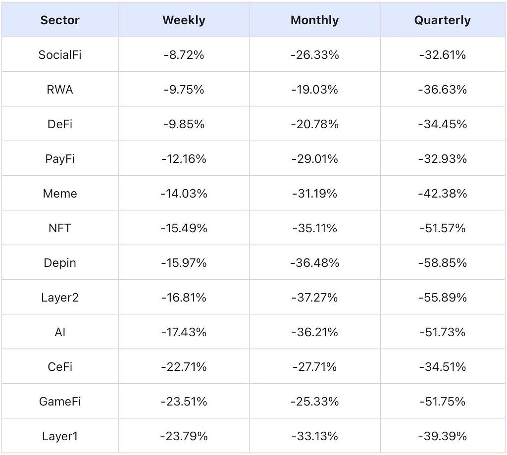507x455 pixels.
Task: Select Layer2 monthly value -37.27%
Action: [314, 297]
